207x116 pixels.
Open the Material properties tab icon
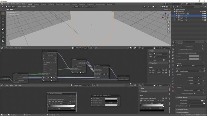tap(173, 87)
